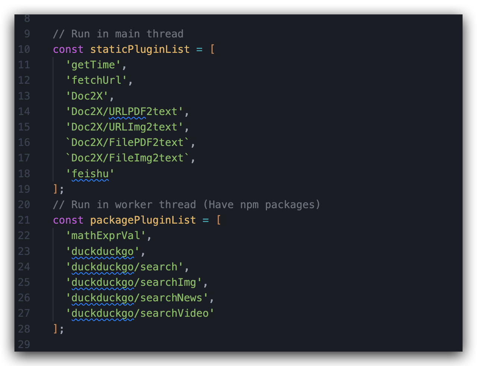Click line number 10 in the gutter

point(24,49)
